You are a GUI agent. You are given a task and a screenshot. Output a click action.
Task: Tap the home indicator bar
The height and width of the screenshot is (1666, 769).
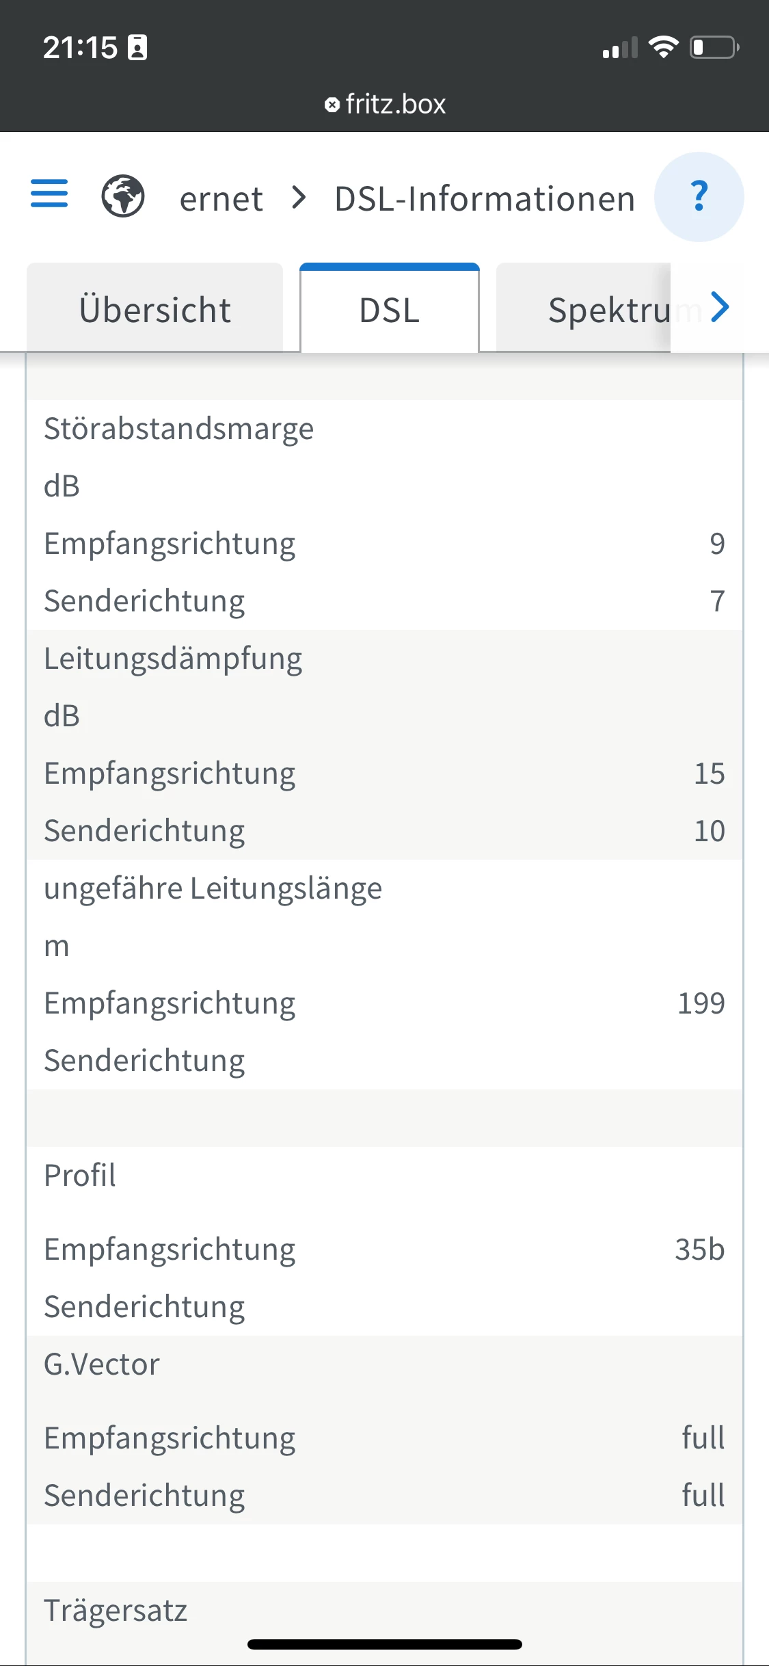385,1644
